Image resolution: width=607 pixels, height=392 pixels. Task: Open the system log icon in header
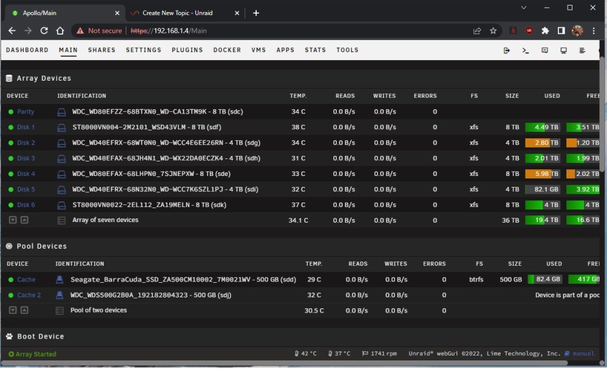click(x=582, y=50)
